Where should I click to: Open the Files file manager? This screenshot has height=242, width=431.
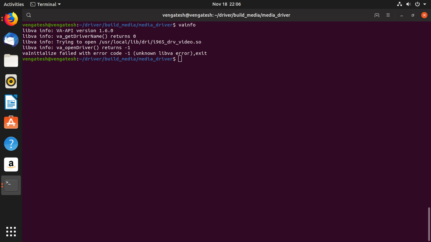pos(11,60)
